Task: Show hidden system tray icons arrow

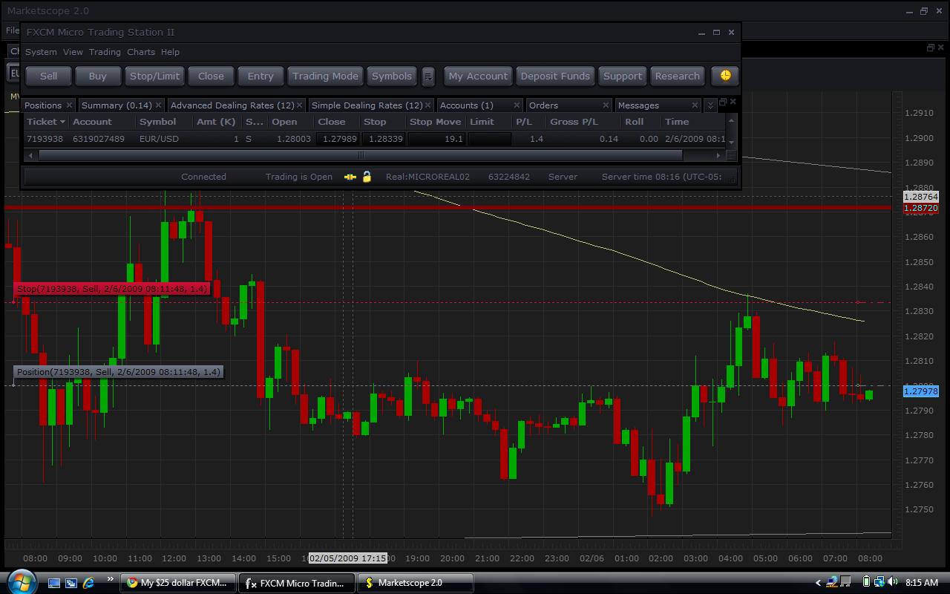Action: pos(818,583)
